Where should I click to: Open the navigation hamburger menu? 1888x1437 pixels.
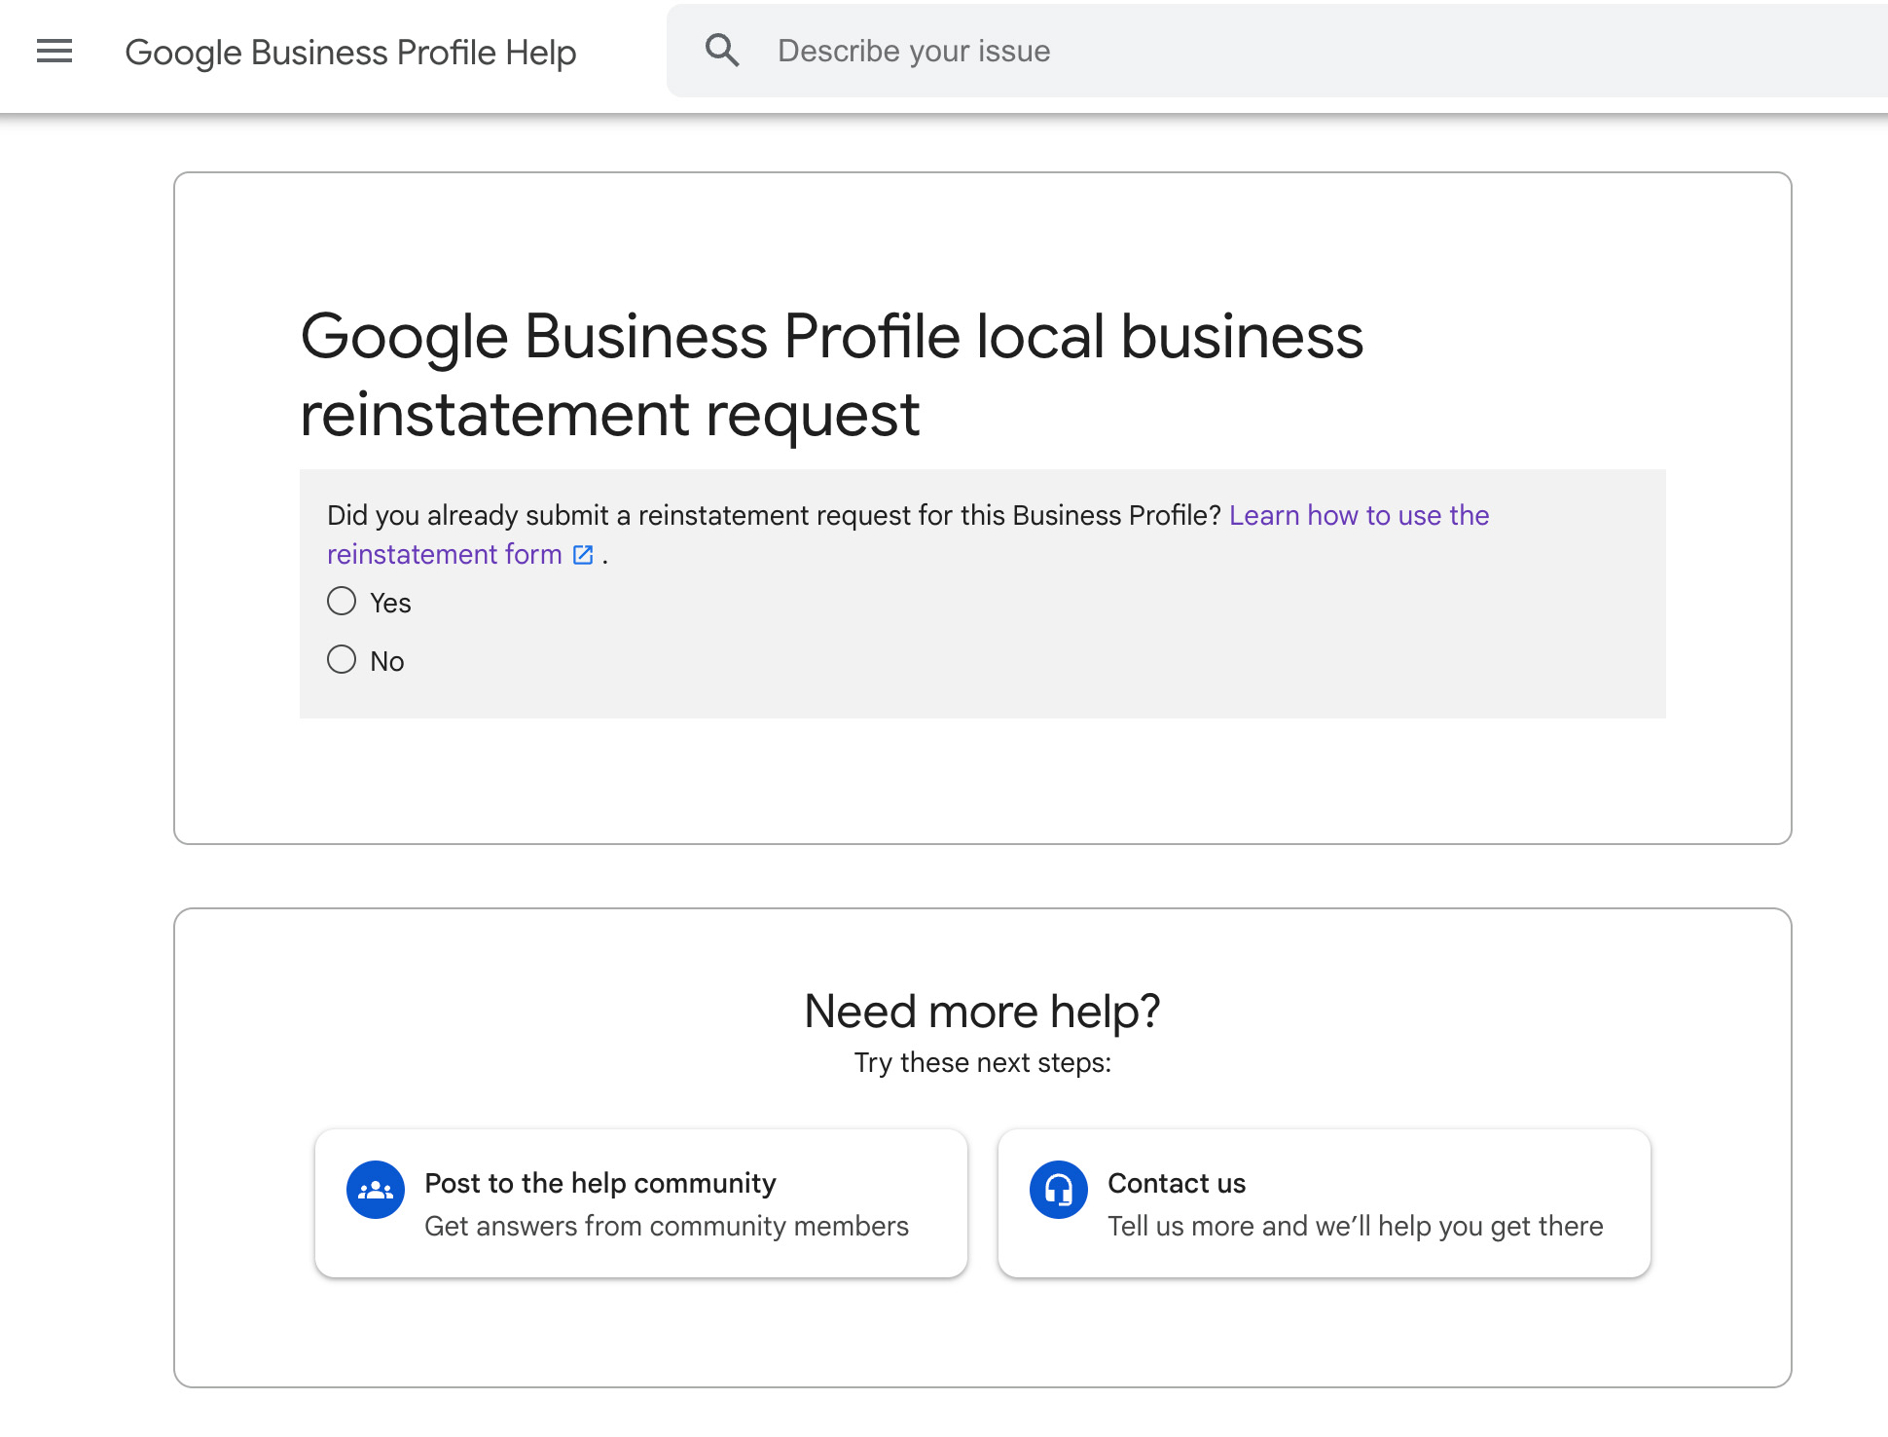(x=54, y=51)
